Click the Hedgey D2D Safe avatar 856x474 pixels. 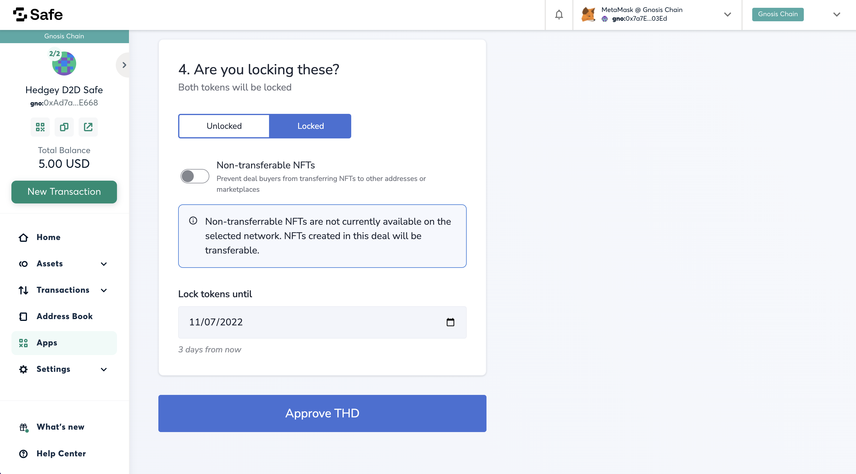[64, 64]
